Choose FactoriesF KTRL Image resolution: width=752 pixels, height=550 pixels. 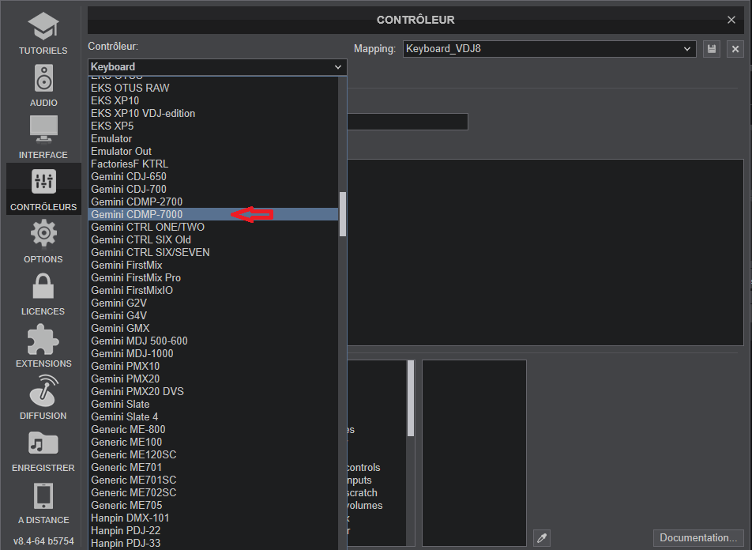(213, 164)
